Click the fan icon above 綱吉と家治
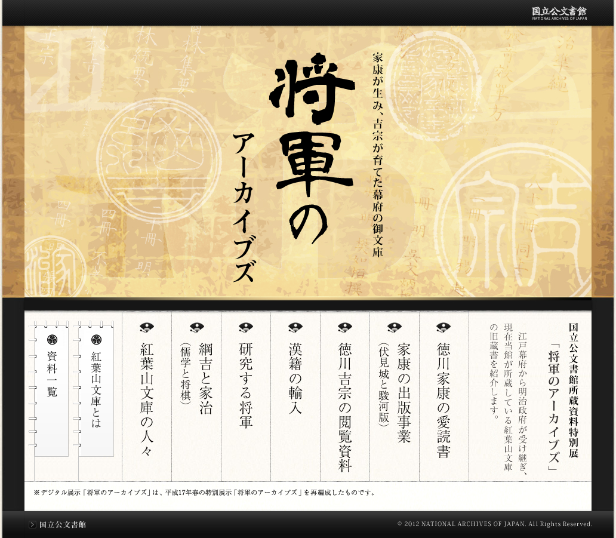This screenshot has height=538, width=616. (x=196, y=327)
